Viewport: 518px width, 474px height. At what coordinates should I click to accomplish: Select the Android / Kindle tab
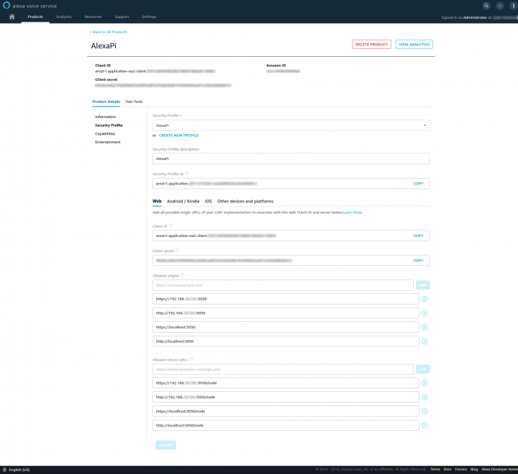click(183, 201)
